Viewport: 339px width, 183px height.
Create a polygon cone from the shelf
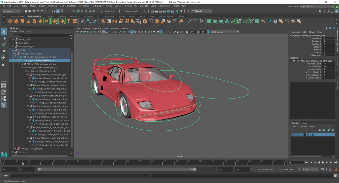pos(28,21)
